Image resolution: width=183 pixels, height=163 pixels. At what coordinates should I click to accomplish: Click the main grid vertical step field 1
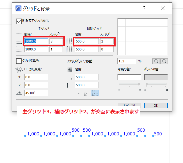point(56,49)
